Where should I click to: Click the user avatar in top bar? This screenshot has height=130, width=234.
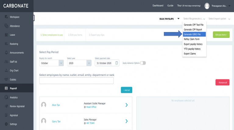click(x=207, y=6)
